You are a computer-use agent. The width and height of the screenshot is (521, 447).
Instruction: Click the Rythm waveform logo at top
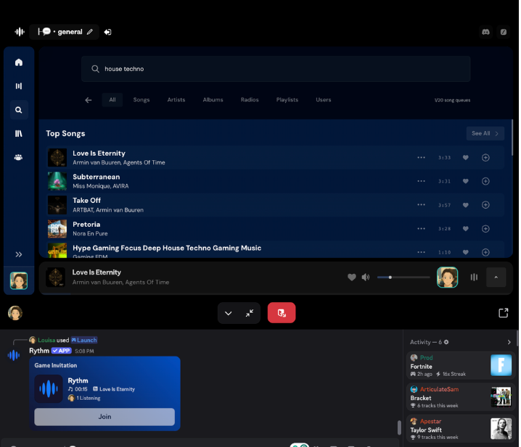(x=20, y=32)
